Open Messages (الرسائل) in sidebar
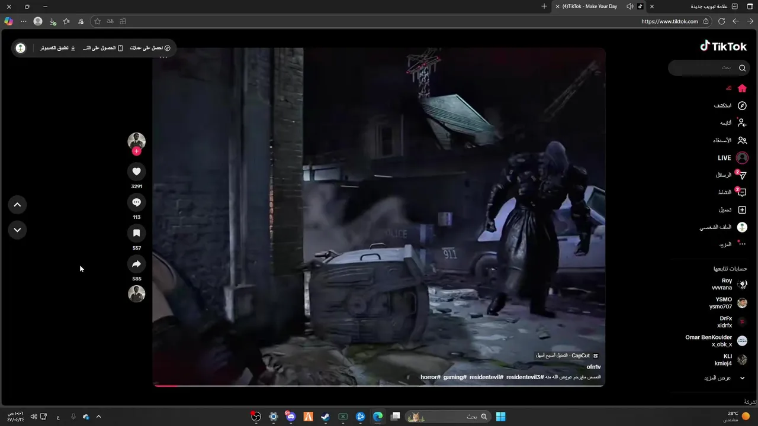Image resolution: width=758 pixels, height=426 pixels. click(x=730, y=175)
